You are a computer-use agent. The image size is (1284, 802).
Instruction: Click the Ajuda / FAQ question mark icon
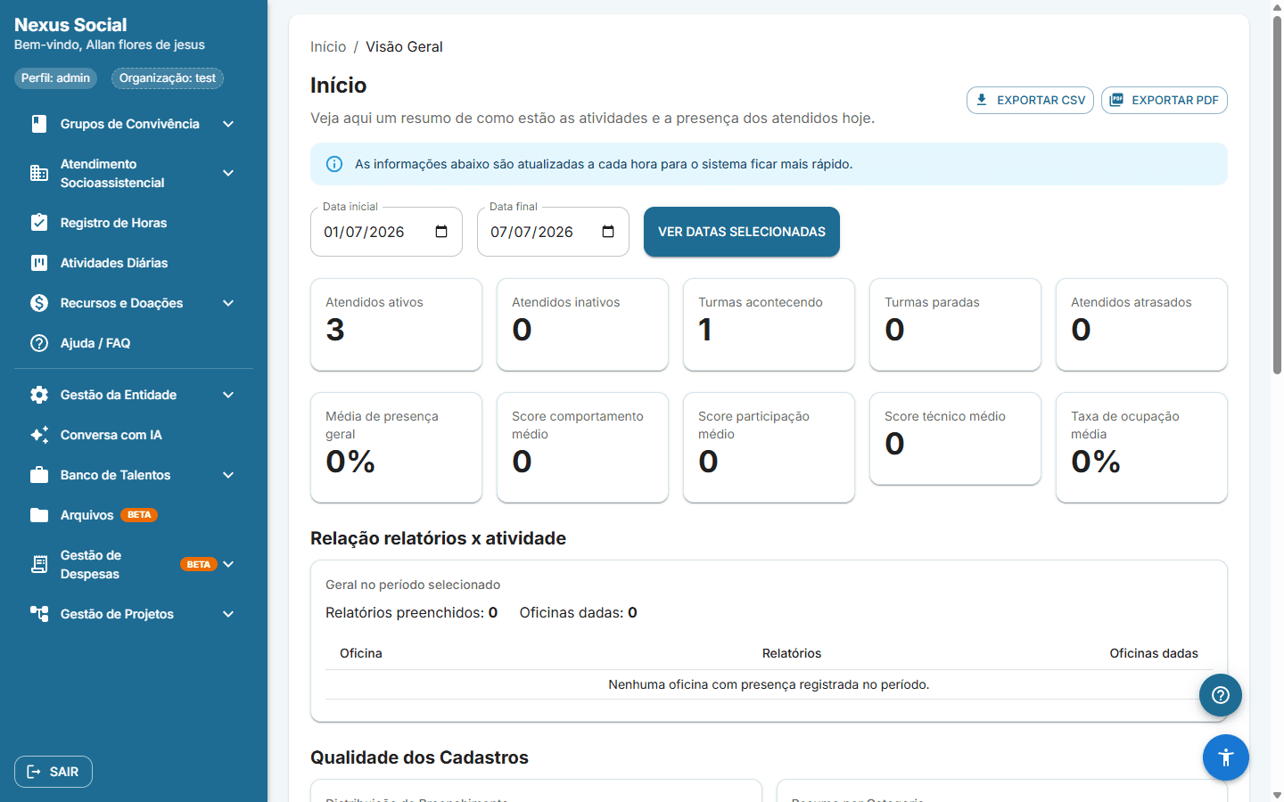tap(39, 343)
